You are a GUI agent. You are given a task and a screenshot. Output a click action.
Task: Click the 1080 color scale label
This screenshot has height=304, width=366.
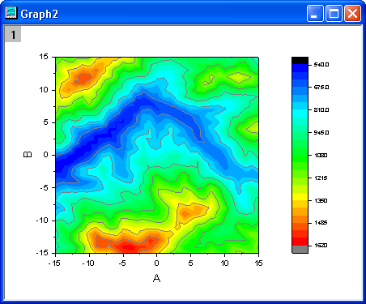(321, 155)
